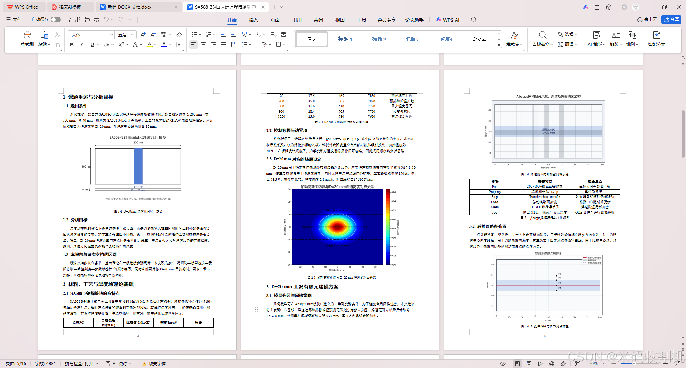Screen dimensions: 686x368
Task: Click the yellow highlight color button
Action: 150,45
